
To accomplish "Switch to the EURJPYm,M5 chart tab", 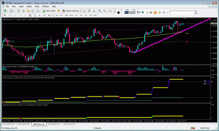I will click(9, 124).
